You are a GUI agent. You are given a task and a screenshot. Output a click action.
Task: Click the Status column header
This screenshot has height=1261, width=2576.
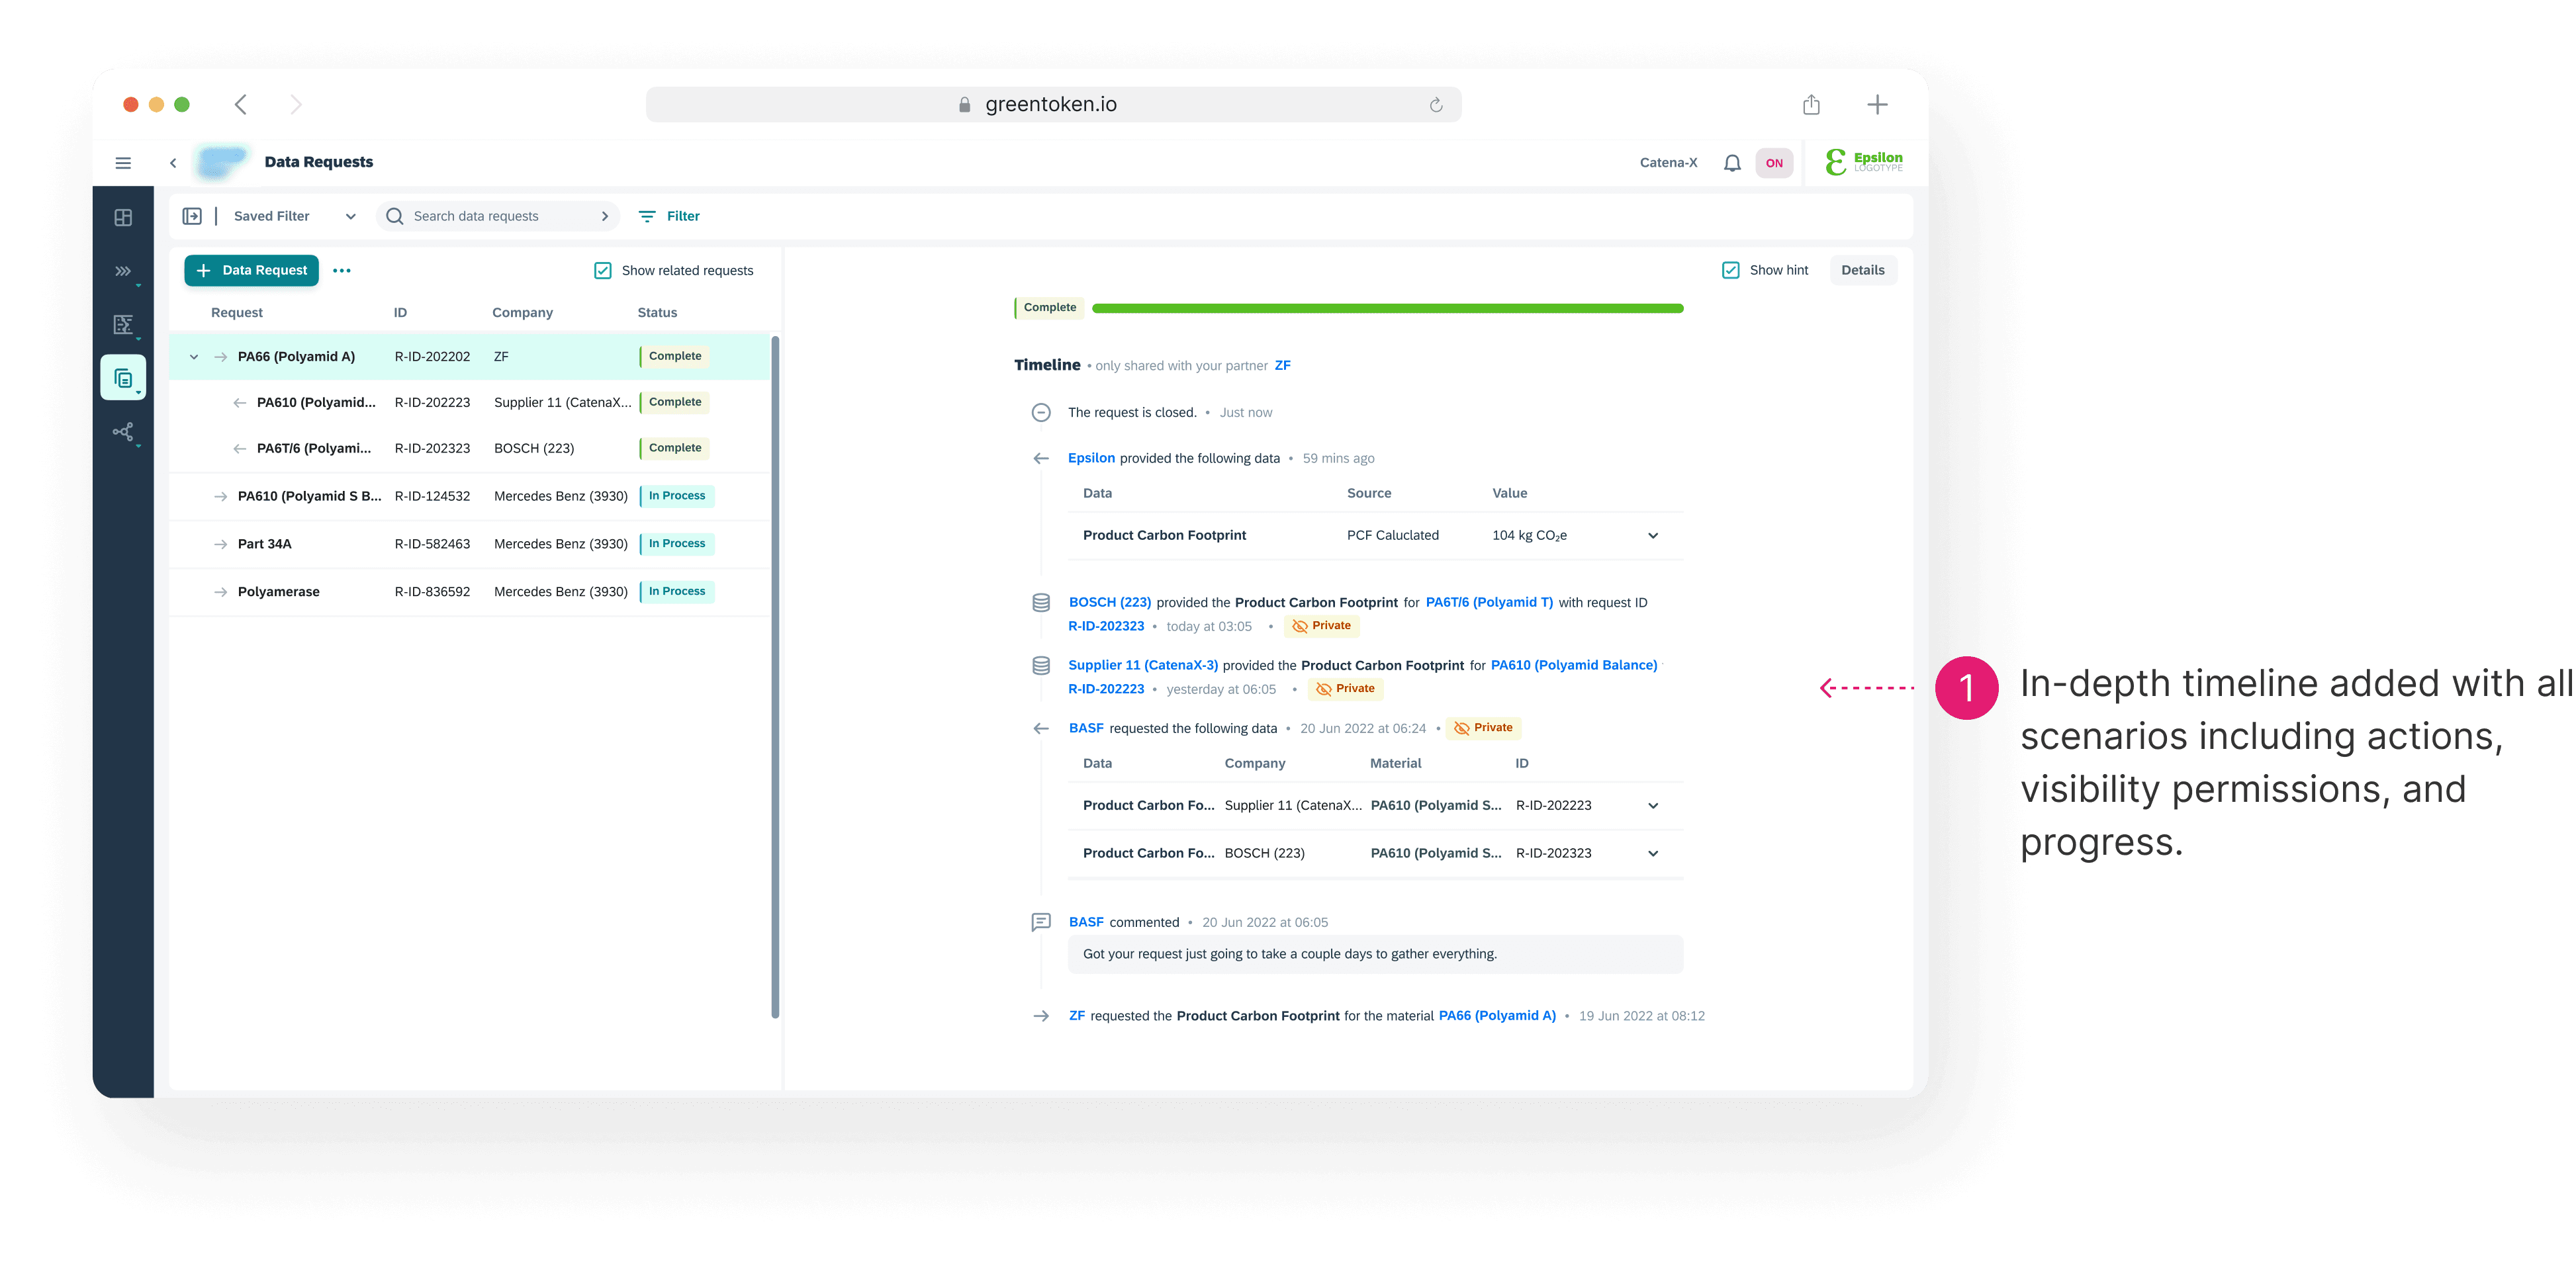(x=657, y=313)
